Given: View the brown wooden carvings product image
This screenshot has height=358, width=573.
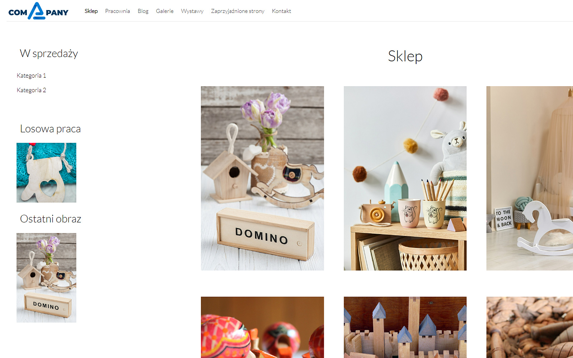Looking at the screenshot, I should tap(530, 327).
